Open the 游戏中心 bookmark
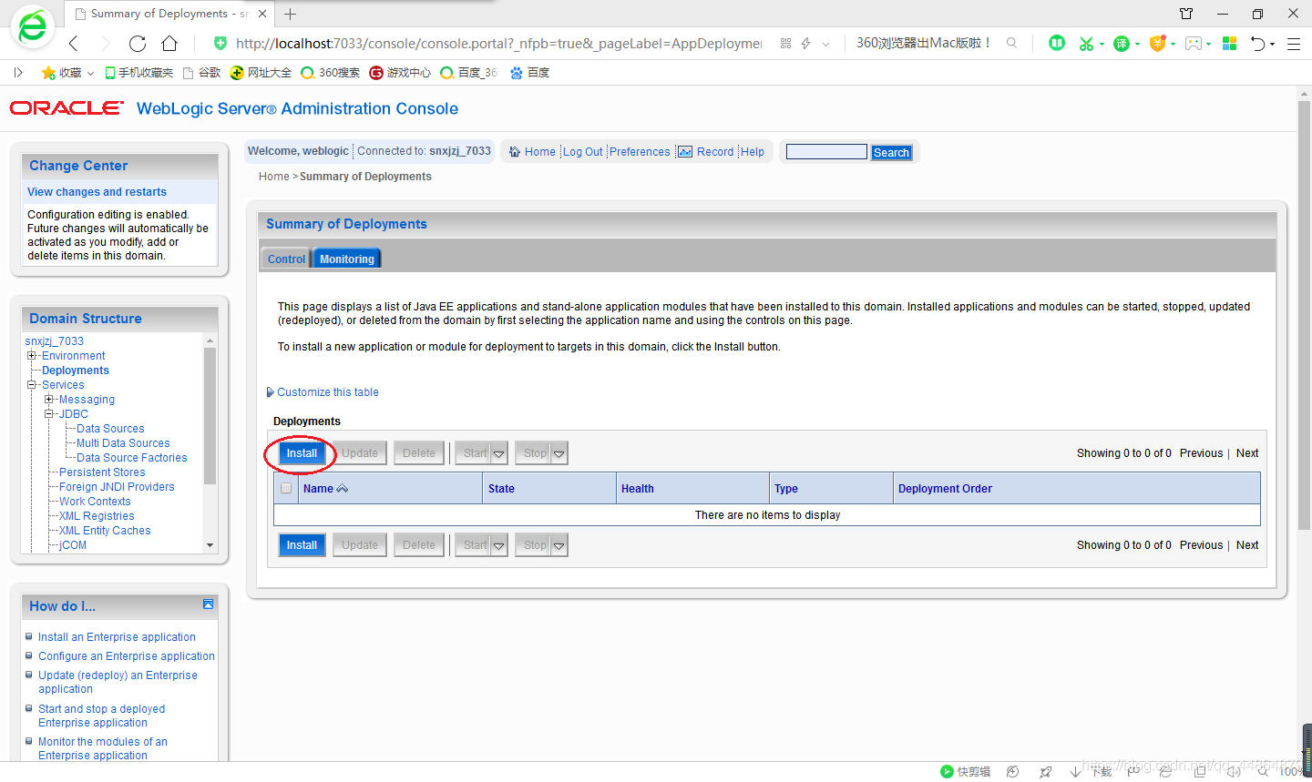The height and width of the screenshot is (782, 1312). 400,72
